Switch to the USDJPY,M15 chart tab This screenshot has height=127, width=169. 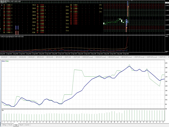point(68,57)
